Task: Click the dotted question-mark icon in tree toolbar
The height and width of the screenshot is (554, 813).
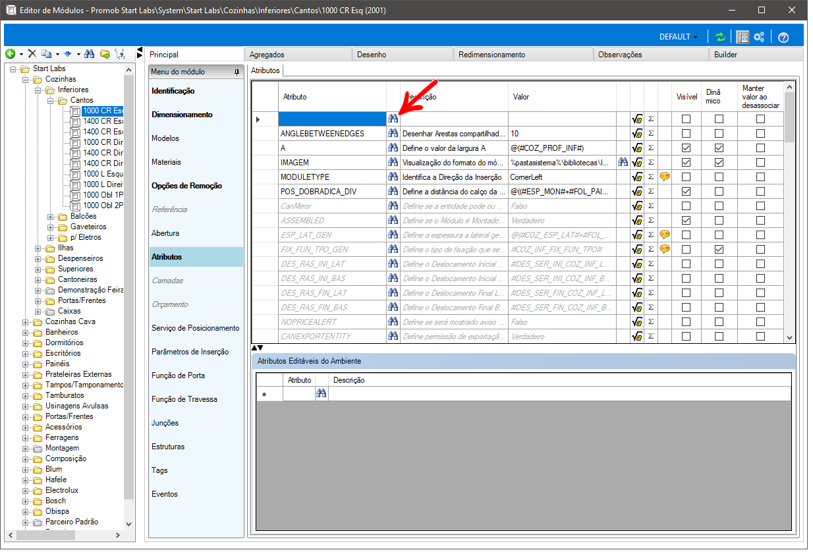Action: tap(119, 54)
